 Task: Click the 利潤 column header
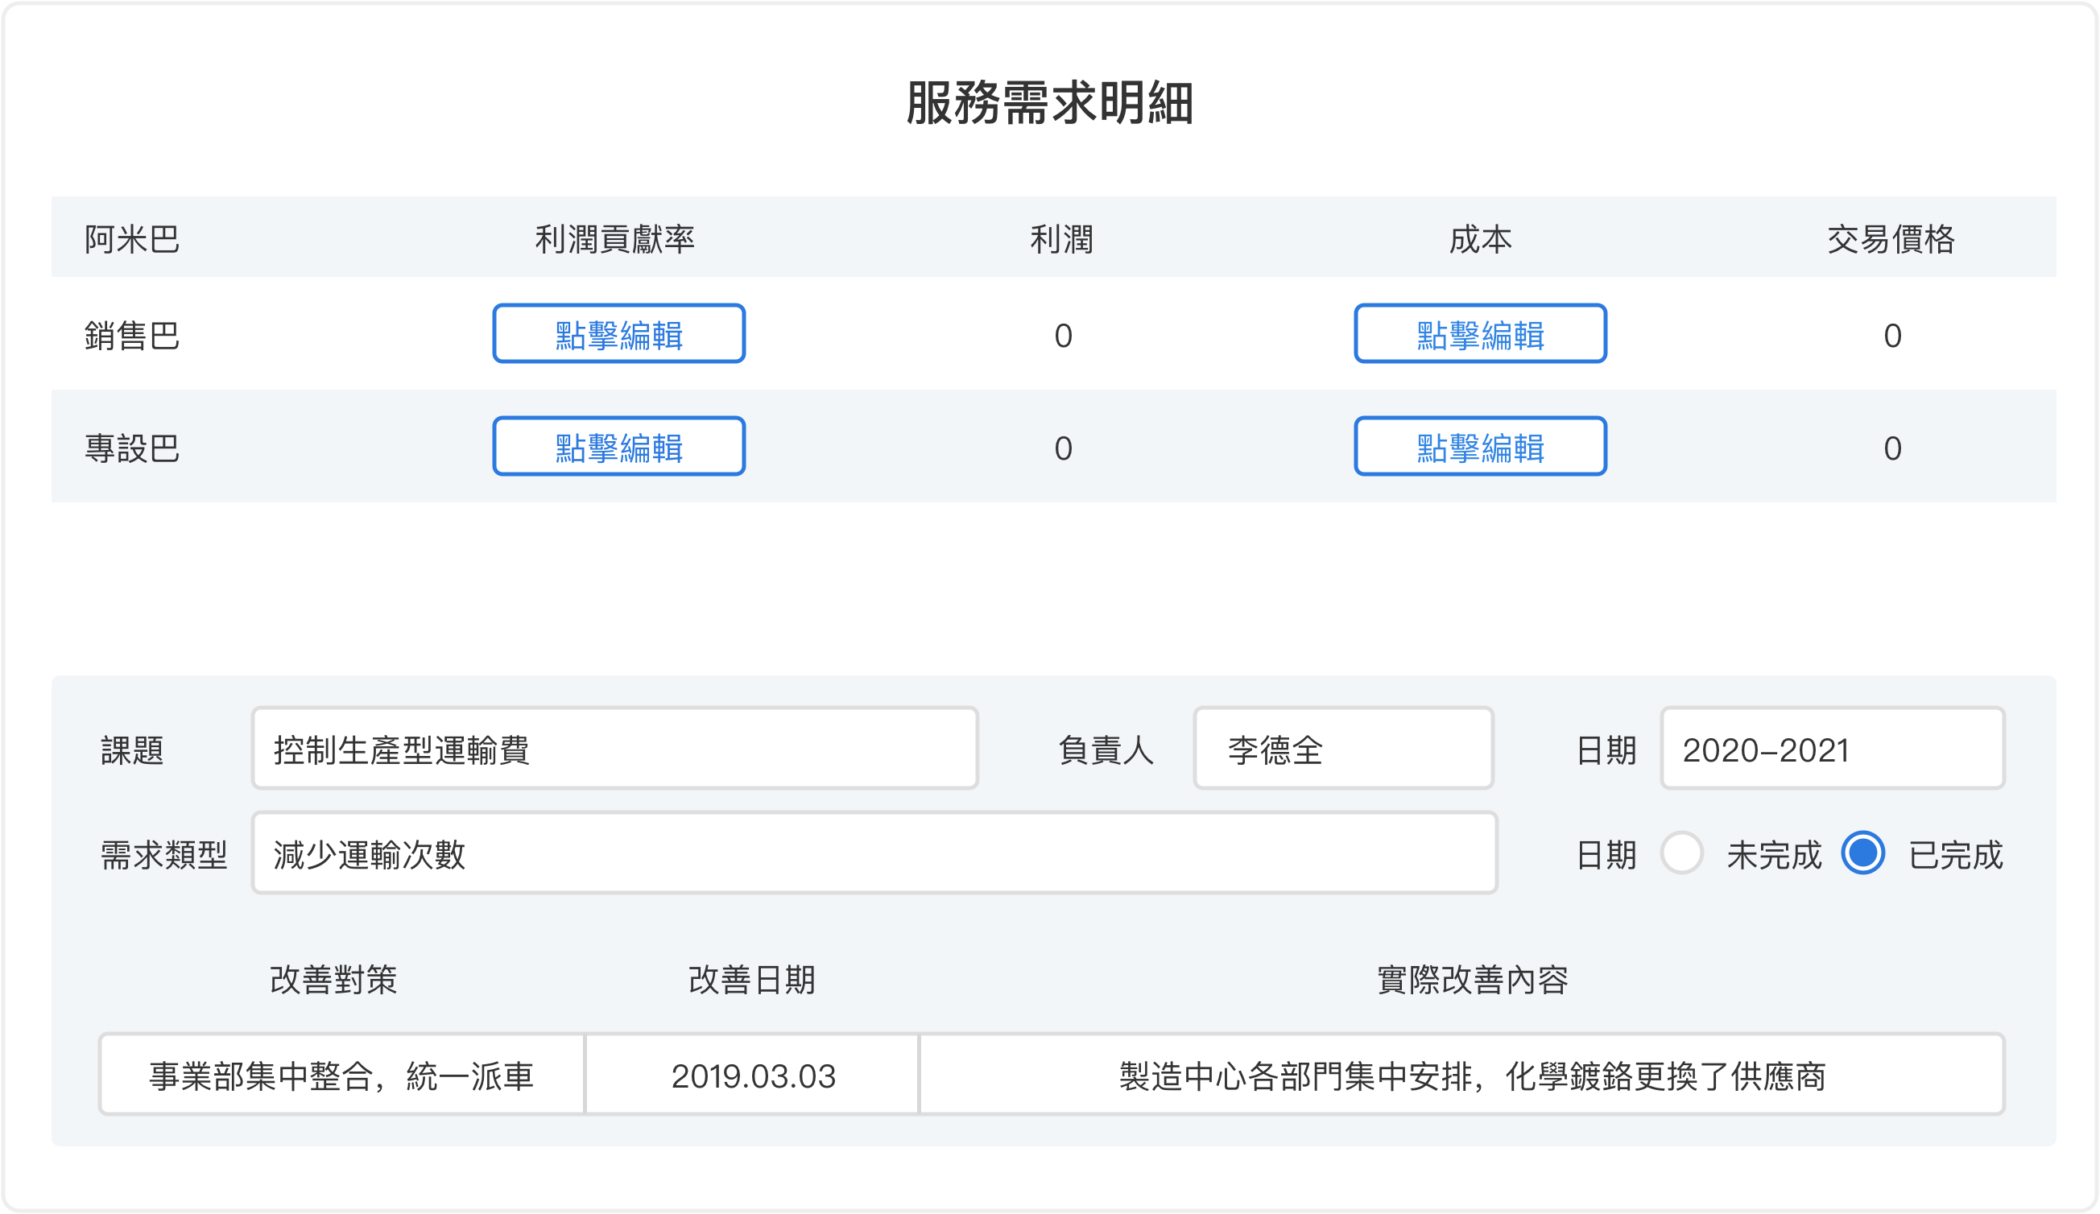click(x=1061, y=239)
